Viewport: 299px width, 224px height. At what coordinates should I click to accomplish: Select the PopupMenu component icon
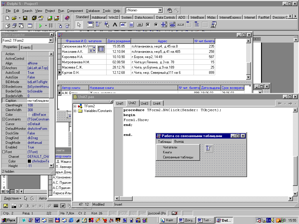click(x=107, y=24)
